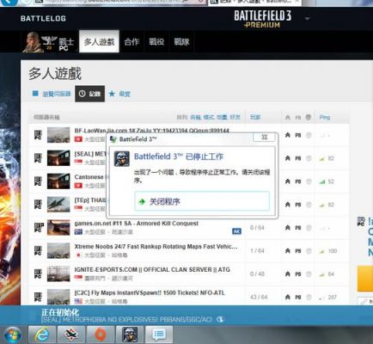The height and width of the screenshot is (344, 373).
Task: Click the PC icon of Xtreme Noobs row
Action: (38, 251)
